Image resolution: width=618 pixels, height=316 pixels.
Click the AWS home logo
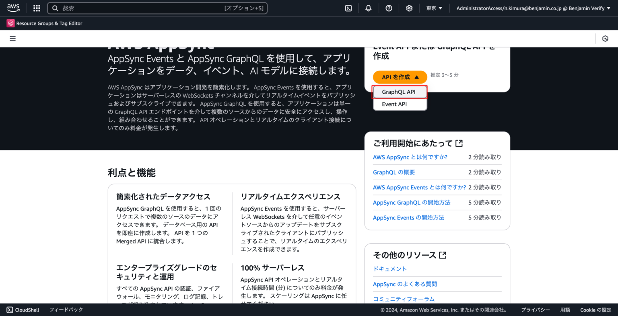tap(13, 8)
